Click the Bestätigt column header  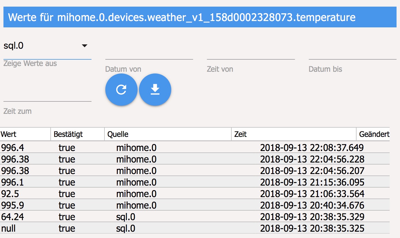pyautogui.click(x=77, y=134)
